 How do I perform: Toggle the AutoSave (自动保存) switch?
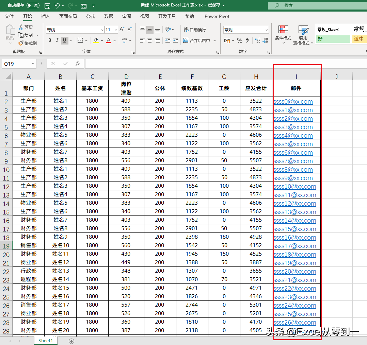(x=33, y=5)
